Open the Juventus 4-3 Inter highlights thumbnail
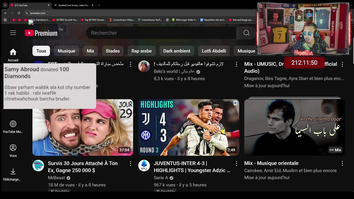 (189, 127)
